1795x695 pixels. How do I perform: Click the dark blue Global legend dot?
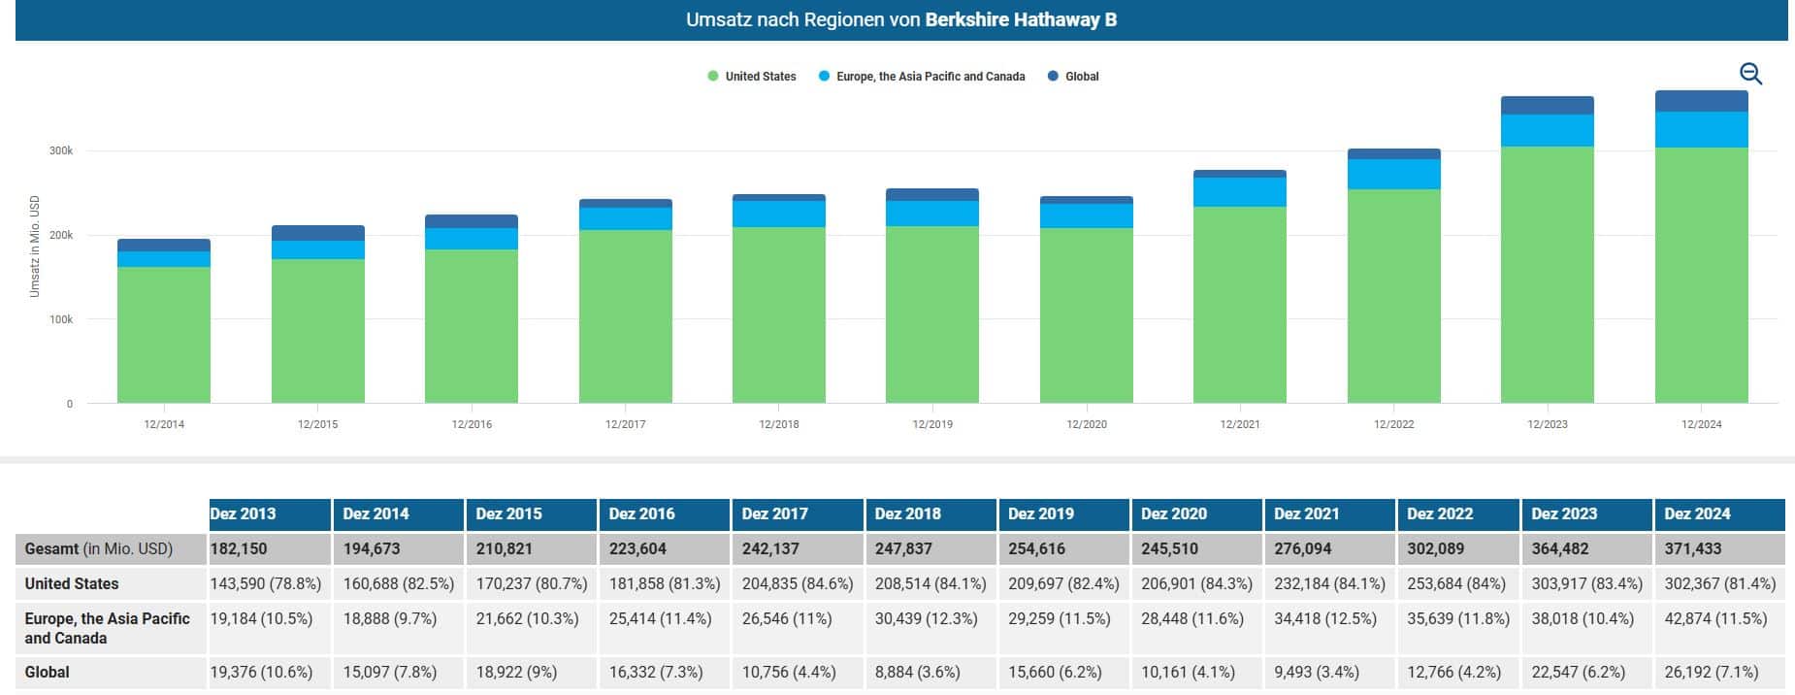(1053, 77)
